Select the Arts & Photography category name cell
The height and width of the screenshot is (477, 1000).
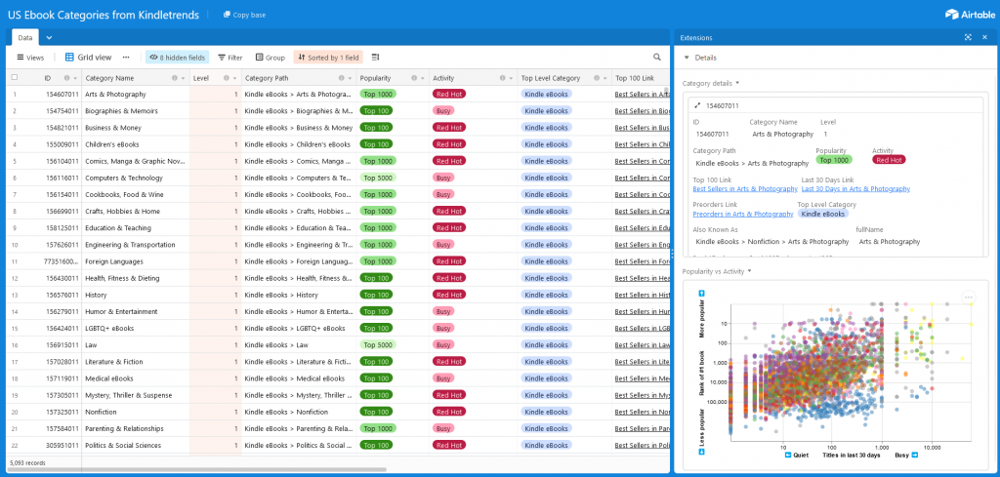pos(135,95)
